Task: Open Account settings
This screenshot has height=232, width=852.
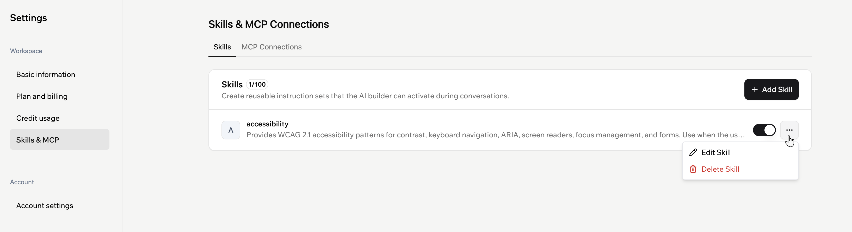Action: [x=45, y=205]
